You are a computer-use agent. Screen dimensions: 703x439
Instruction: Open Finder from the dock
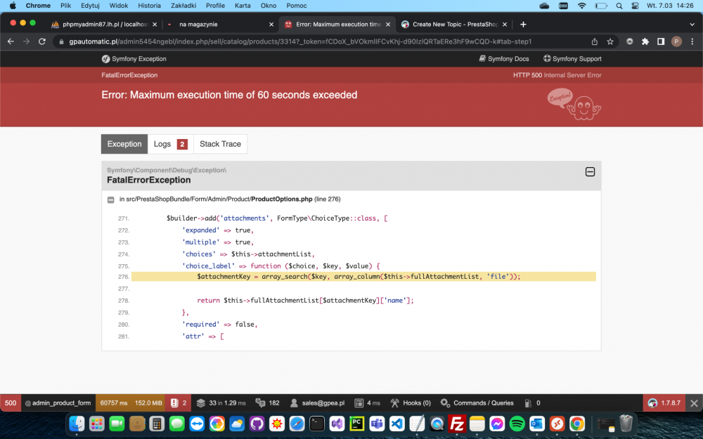point(77,424)
